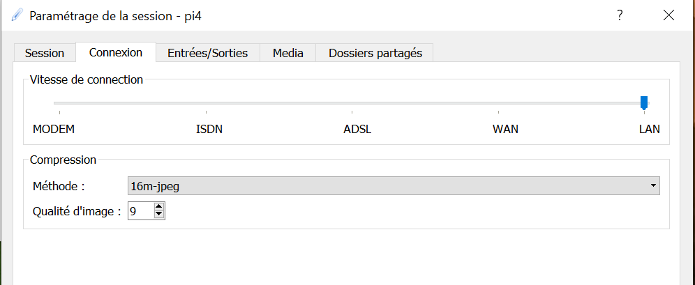This screenshot has width=695, height=285.
Task: Switch to the Session tab
Action: pos(45,53)
